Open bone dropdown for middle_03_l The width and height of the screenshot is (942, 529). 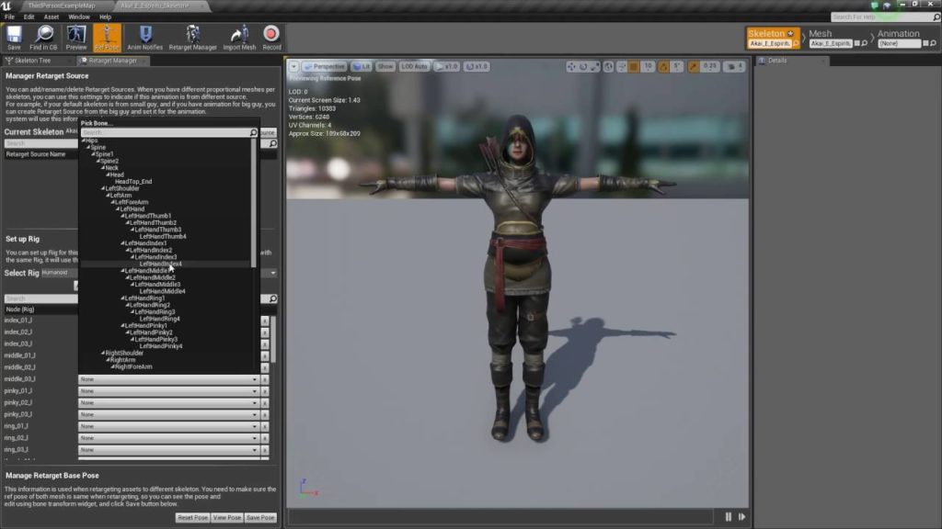coord(169,379)
